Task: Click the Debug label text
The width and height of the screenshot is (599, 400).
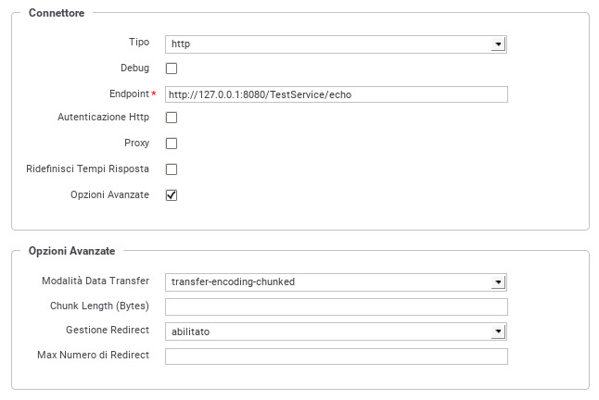Action: [134, 68]
